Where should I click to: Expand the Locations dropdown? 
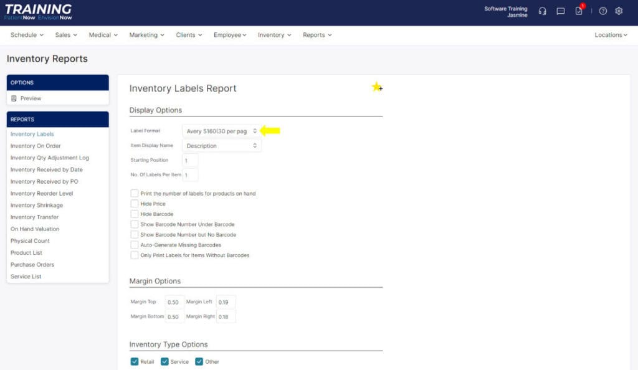click(611, 35)
